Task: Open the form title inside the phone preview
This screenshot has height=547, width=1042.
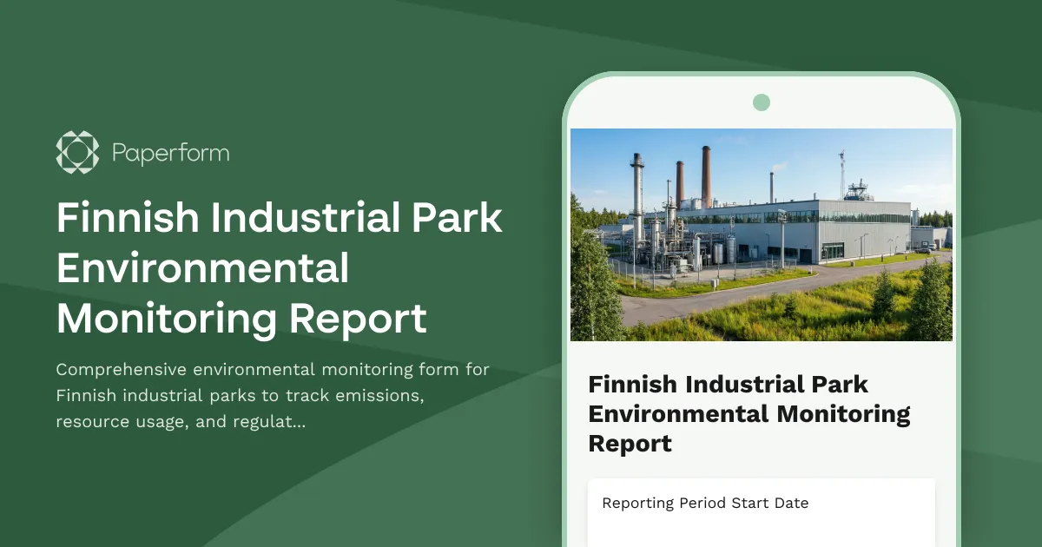Action: [749, 413]
